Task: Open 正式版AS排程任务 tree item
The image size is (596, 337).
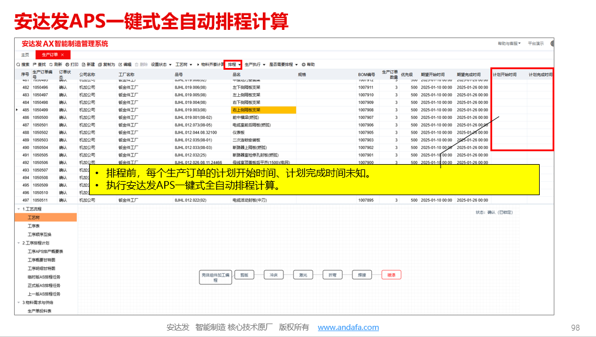Action: click(x=44, y=285)
